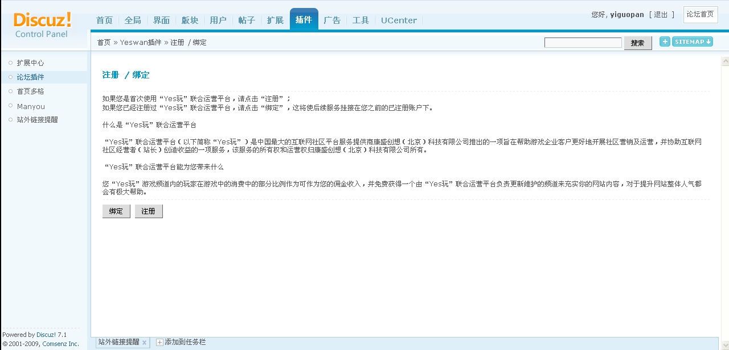This screenshot has width=729, height=350.
Task: Open 站外链接提醒 in the sidebar
Action: coord(37,120)
